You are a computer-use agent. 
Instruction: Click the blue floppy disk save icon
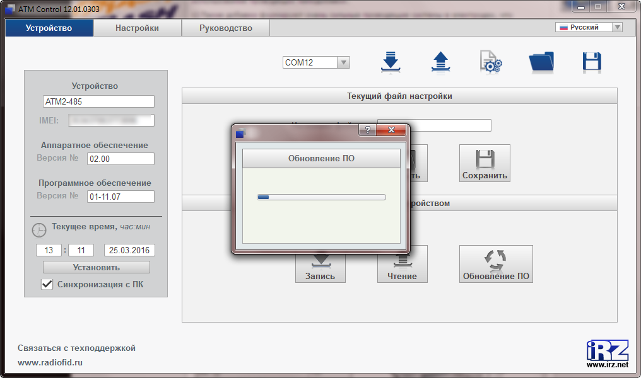click(x=591, y=62)
